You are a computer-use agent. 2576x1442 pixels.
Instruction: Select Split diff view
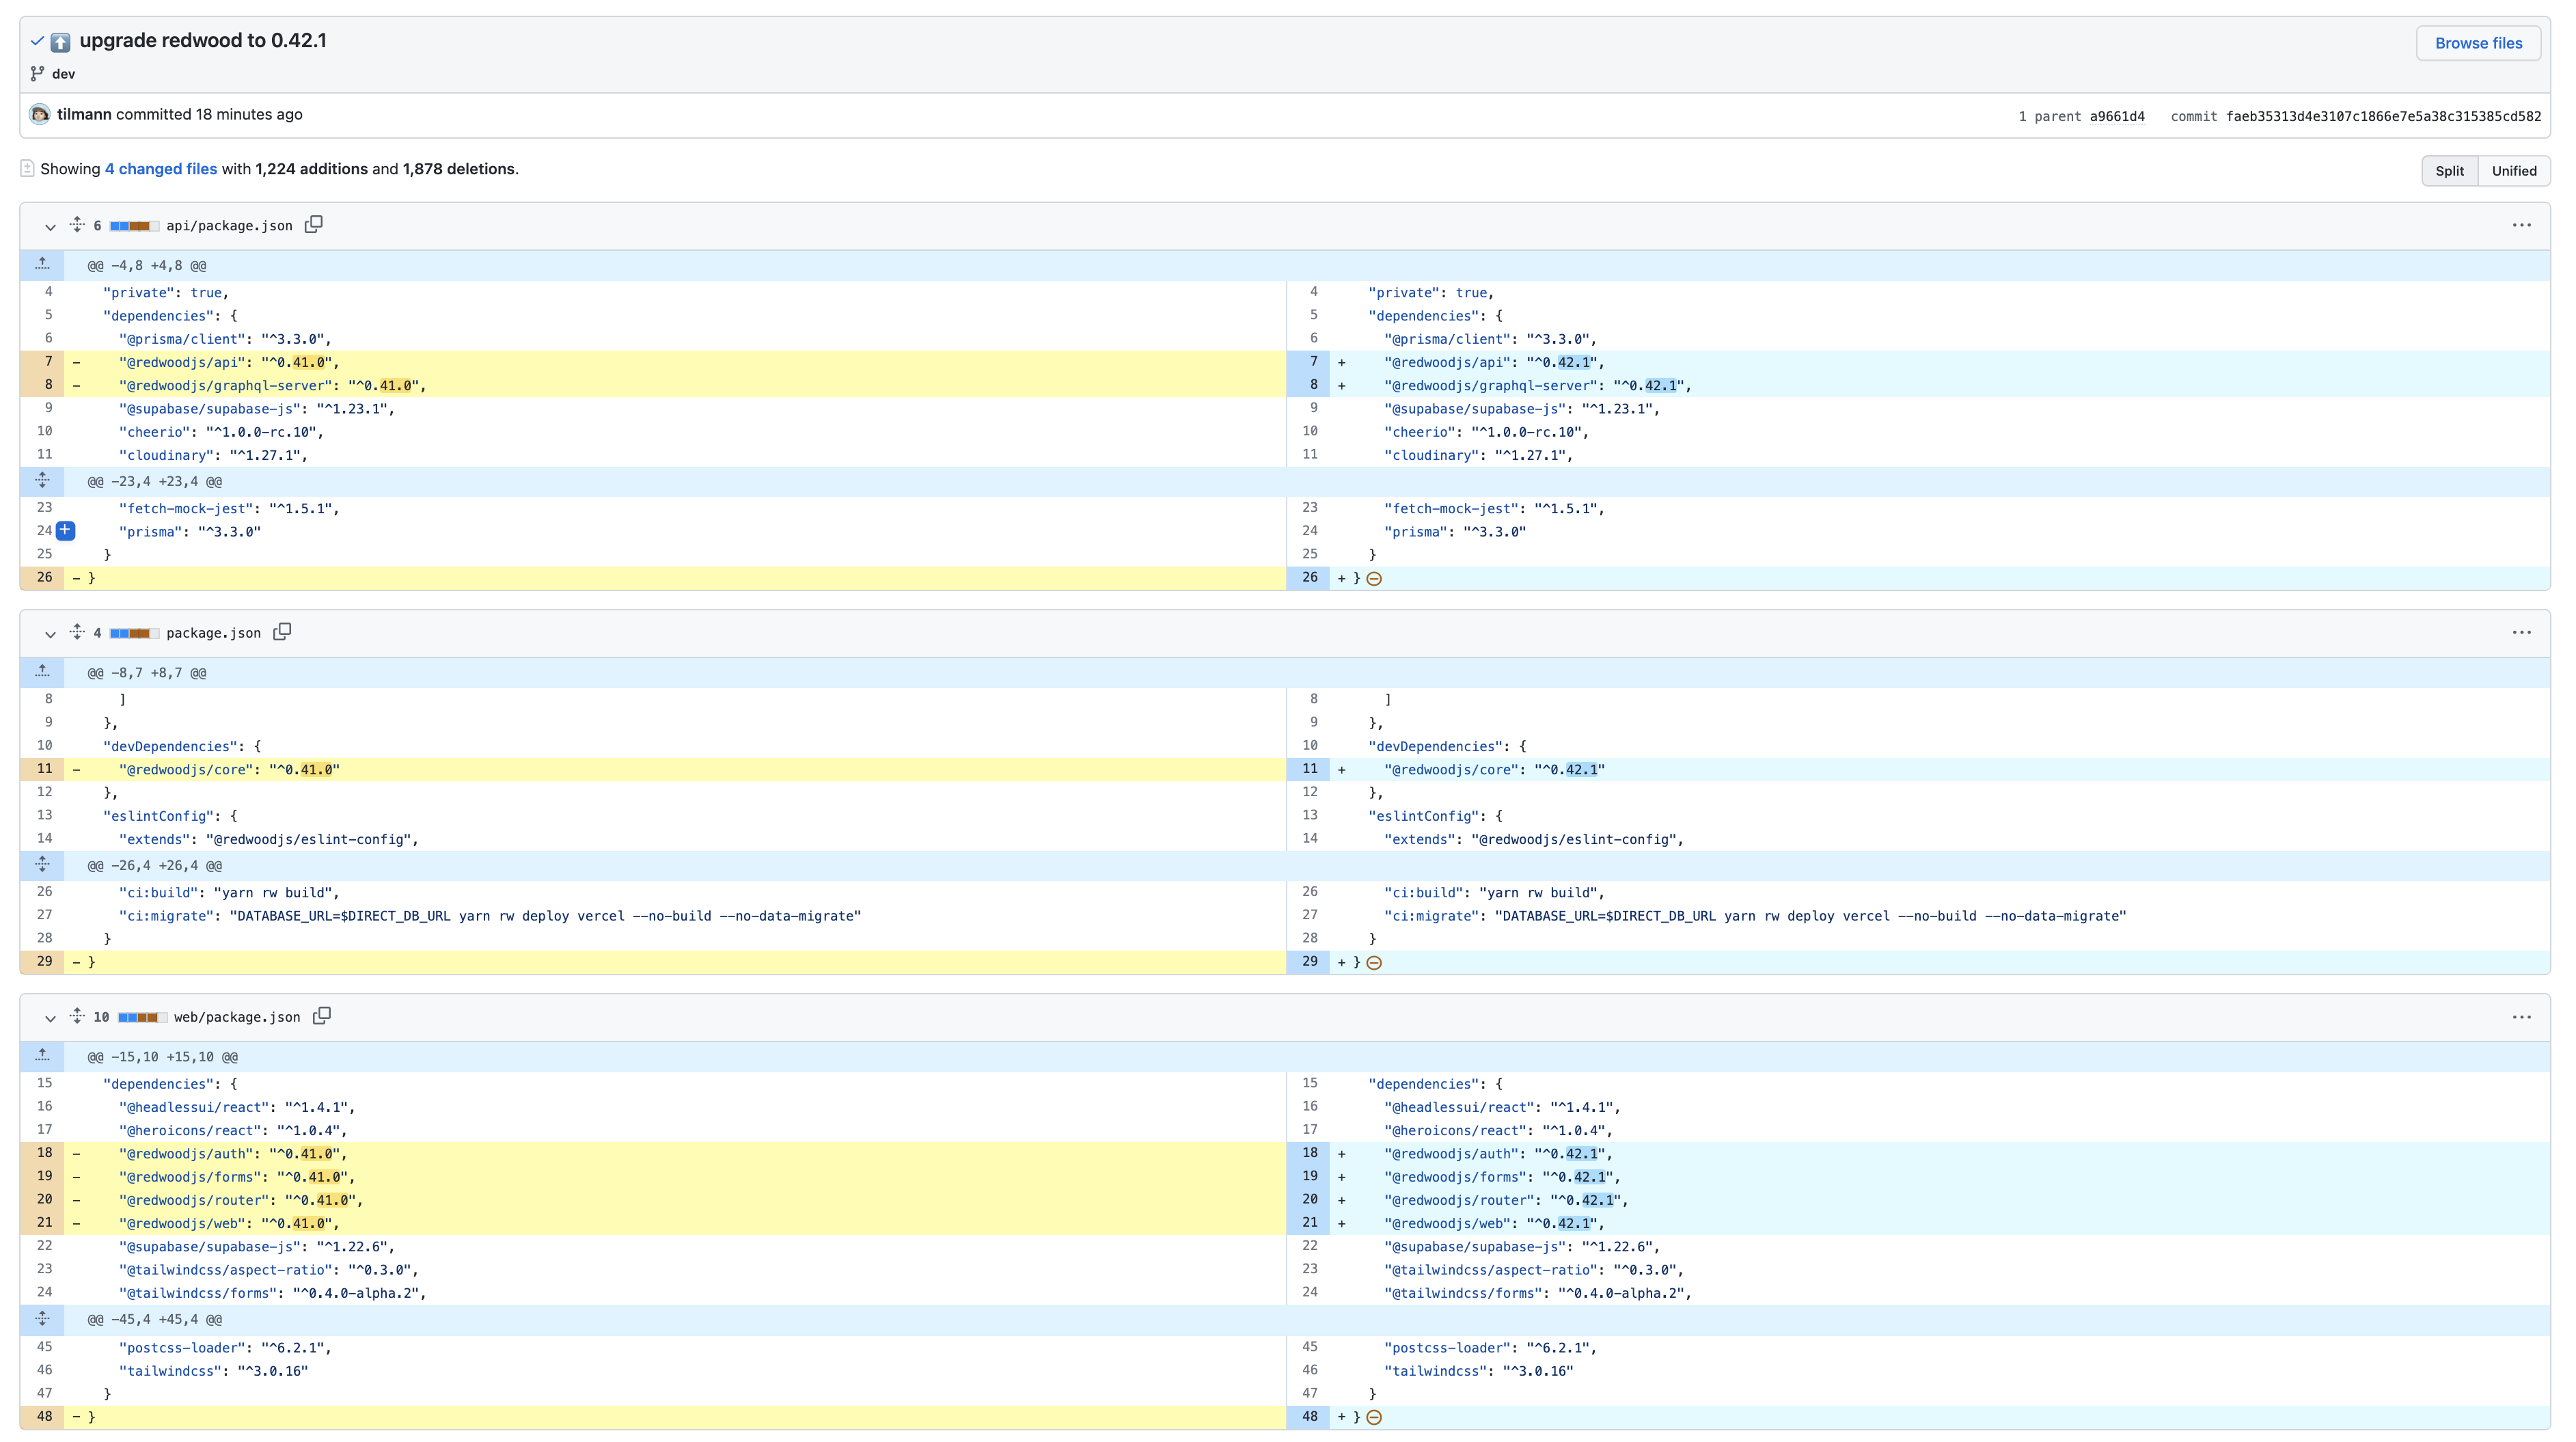click(2449, 171)
